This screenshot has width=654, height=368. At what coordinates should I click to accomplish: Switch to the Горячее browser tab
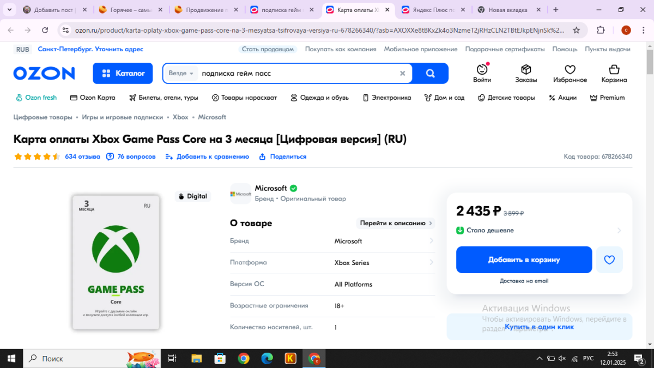click(131, 10)
